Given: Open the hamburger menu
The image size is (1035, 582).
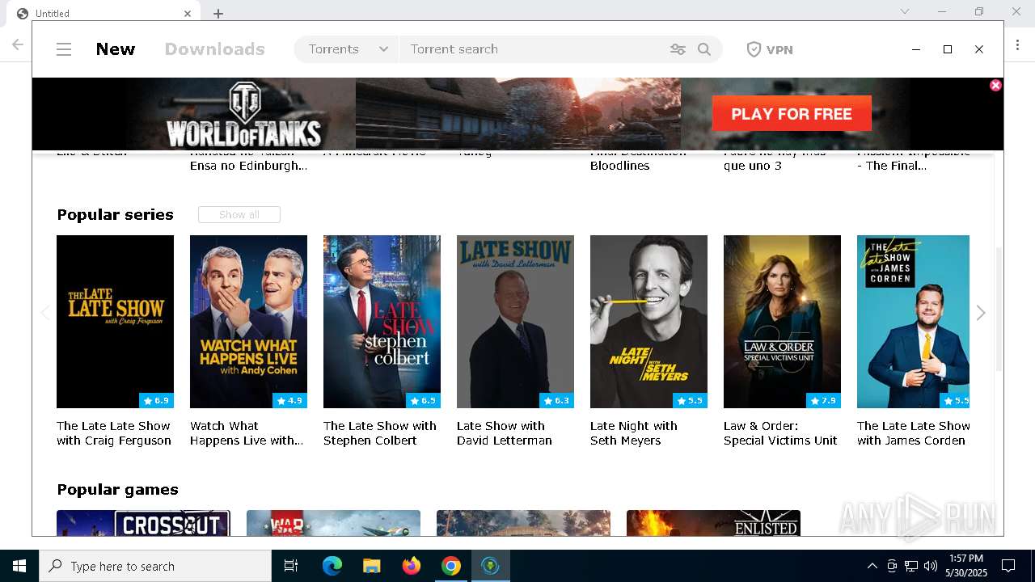Looking at the screenshot, I should 64,49.
